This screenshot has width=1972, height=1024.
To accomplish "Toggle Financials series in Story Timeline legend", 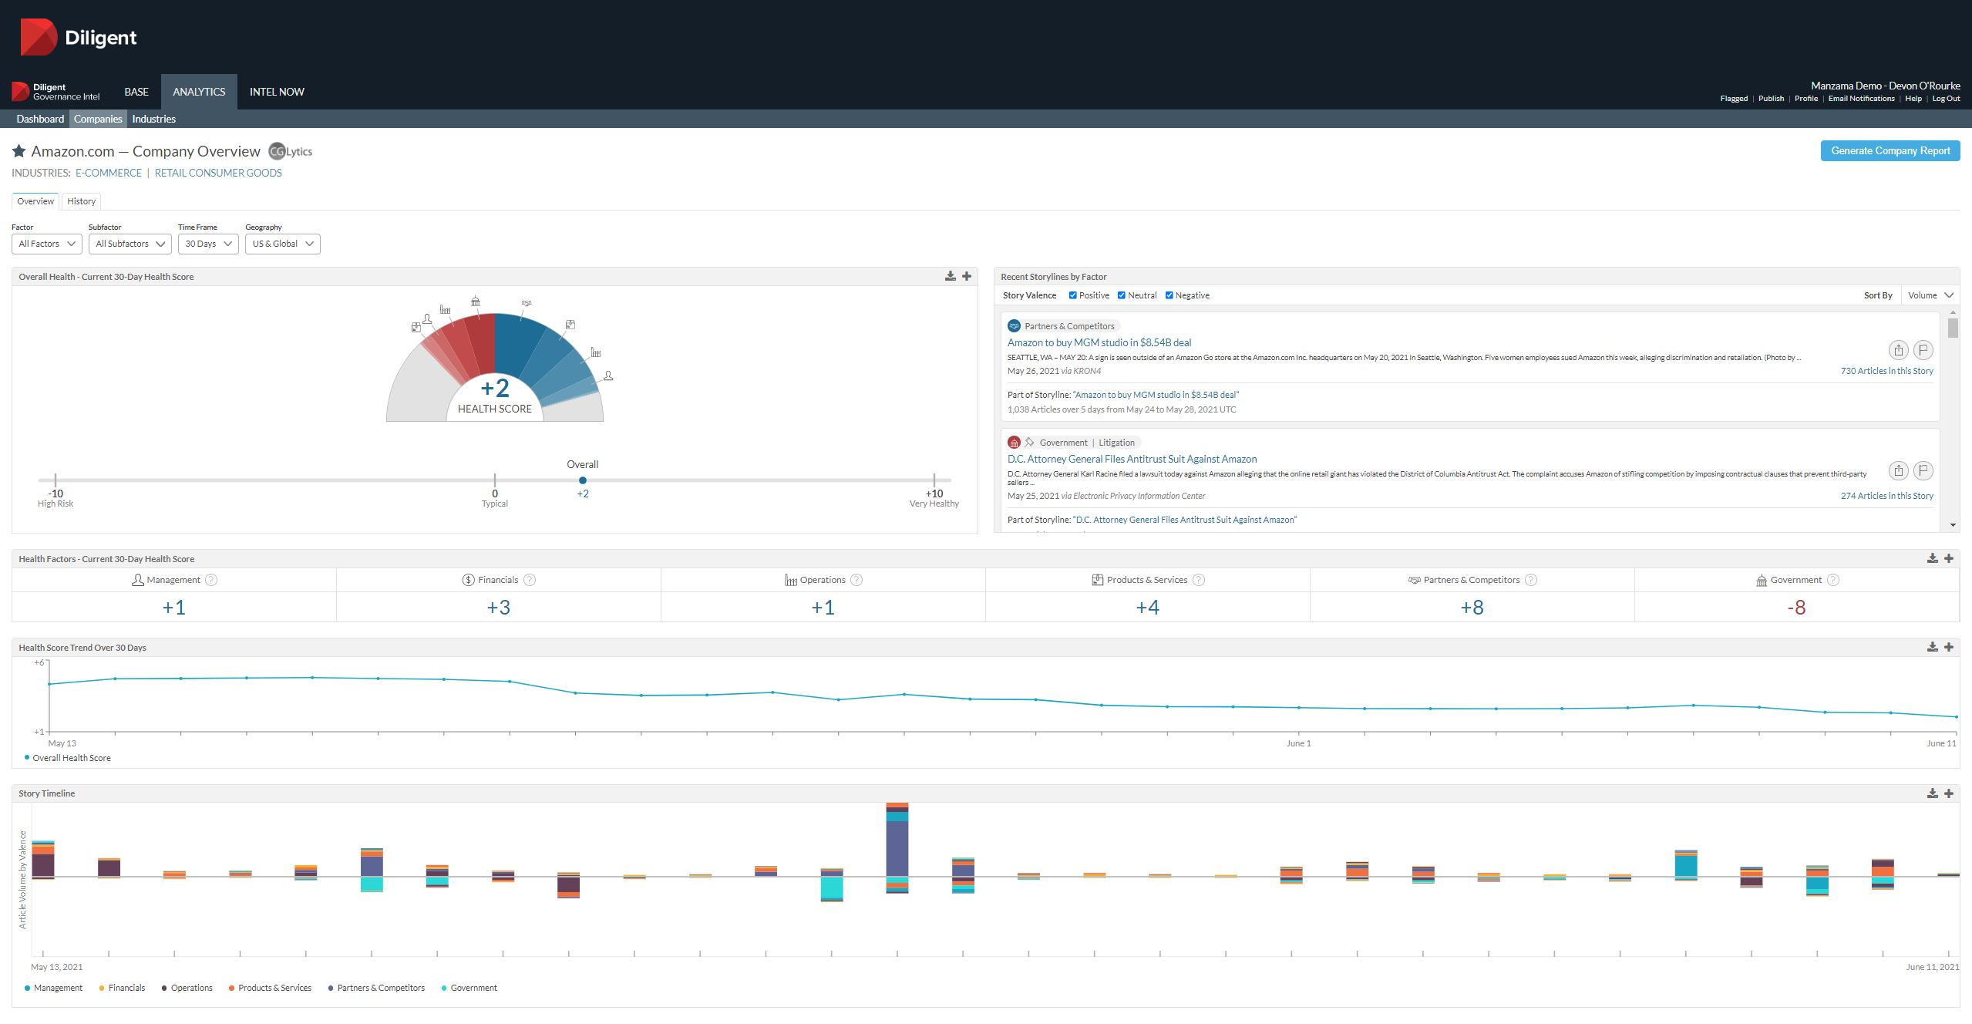I will click(x=122, y=988).
